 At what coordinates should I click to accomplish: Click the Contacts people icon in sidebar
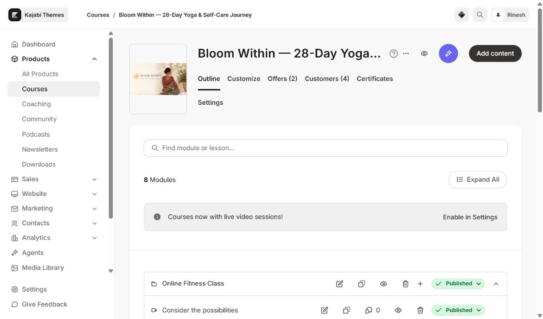(x=14, y=223)
